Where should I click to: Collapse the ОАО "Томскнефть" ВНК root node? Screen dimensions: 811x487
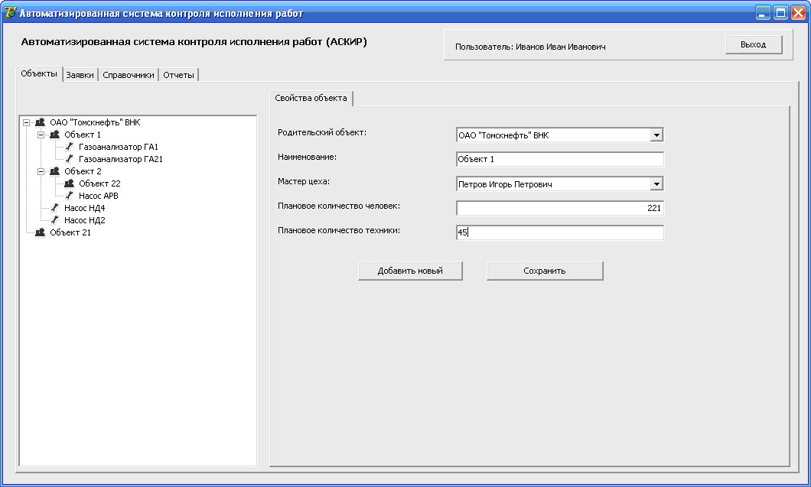[x=27, y=122]
